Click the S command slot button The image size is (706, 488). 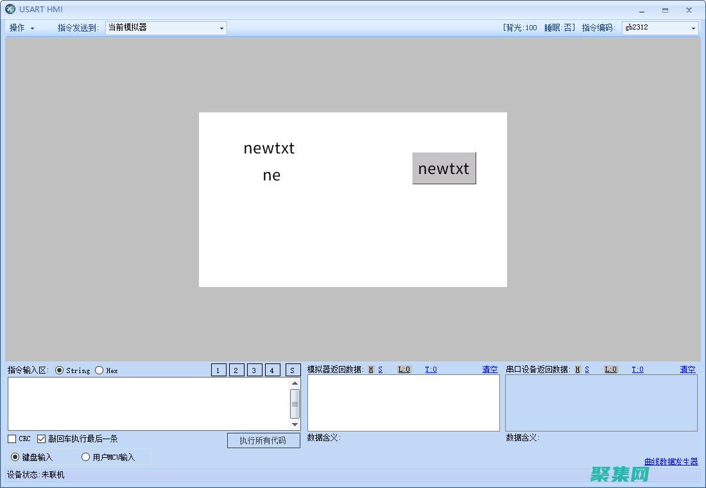coord(293,370)
